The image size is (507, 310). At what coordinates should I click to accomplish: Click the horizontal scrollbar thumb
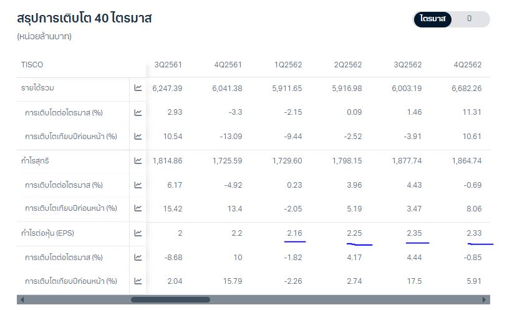(x=170, y=299)
